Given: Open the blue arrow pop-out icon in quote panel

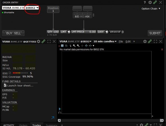Looking at the screenshot, I should pos(53,118).
